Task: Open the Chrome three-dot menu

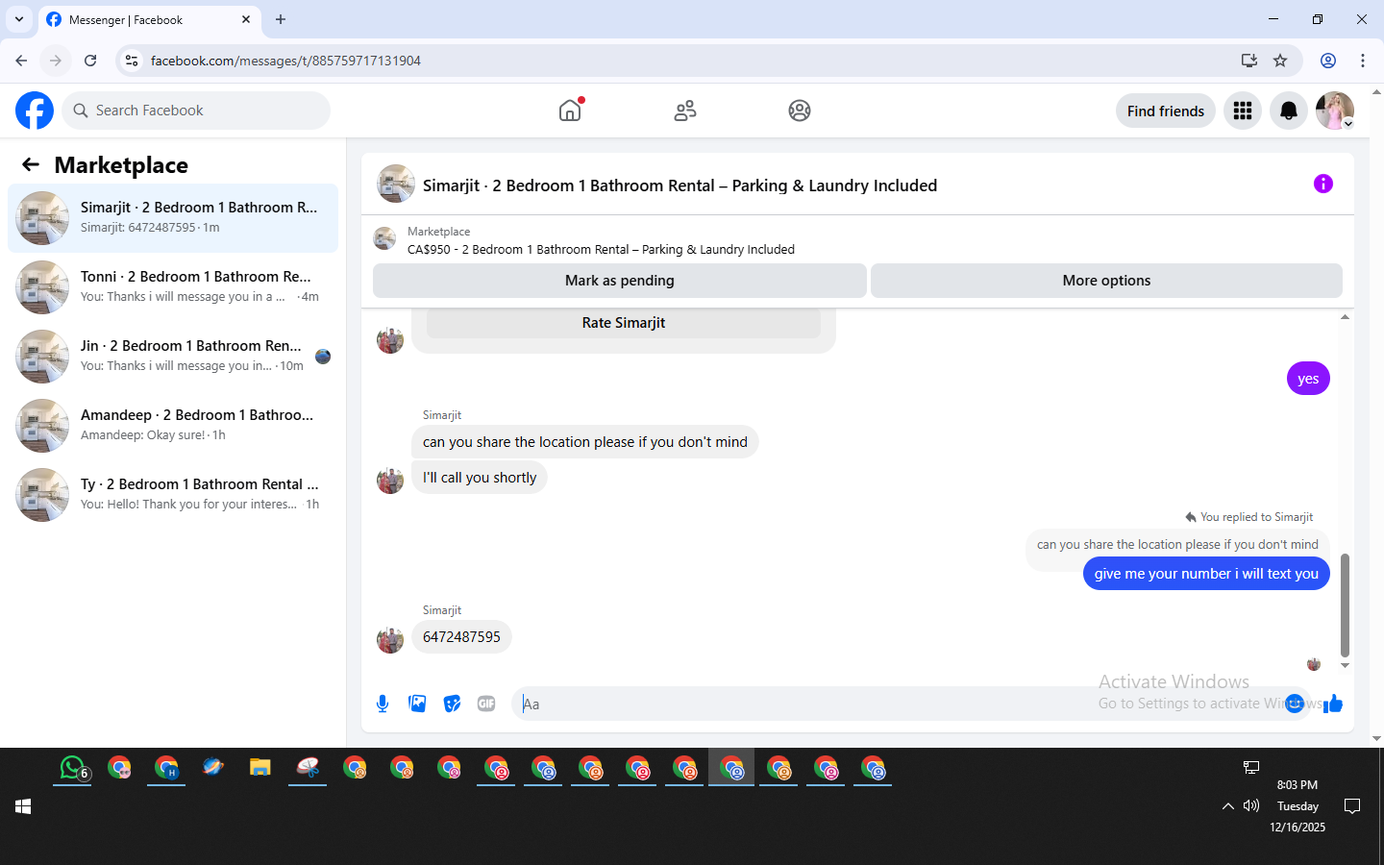Action: [1363, 61]
